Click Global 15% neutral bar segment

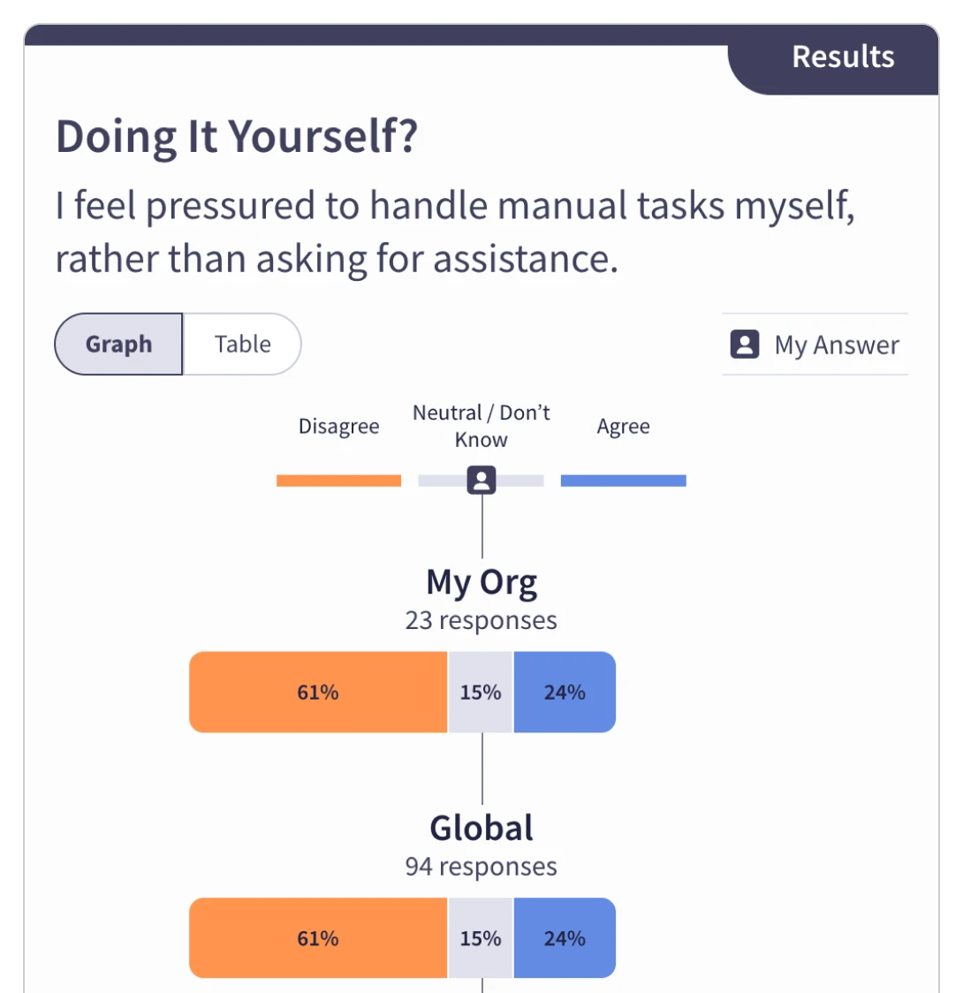click(x=481, y=937)
